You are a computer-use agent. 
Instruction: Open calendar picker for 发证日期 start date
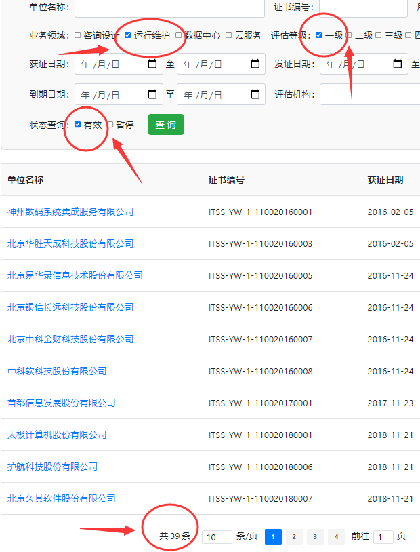(x=398, y=64)
